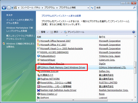Select the Roxio Creator LJ entry
The image size is (138, 103).
pyautogui.click(x=49, y=94)
